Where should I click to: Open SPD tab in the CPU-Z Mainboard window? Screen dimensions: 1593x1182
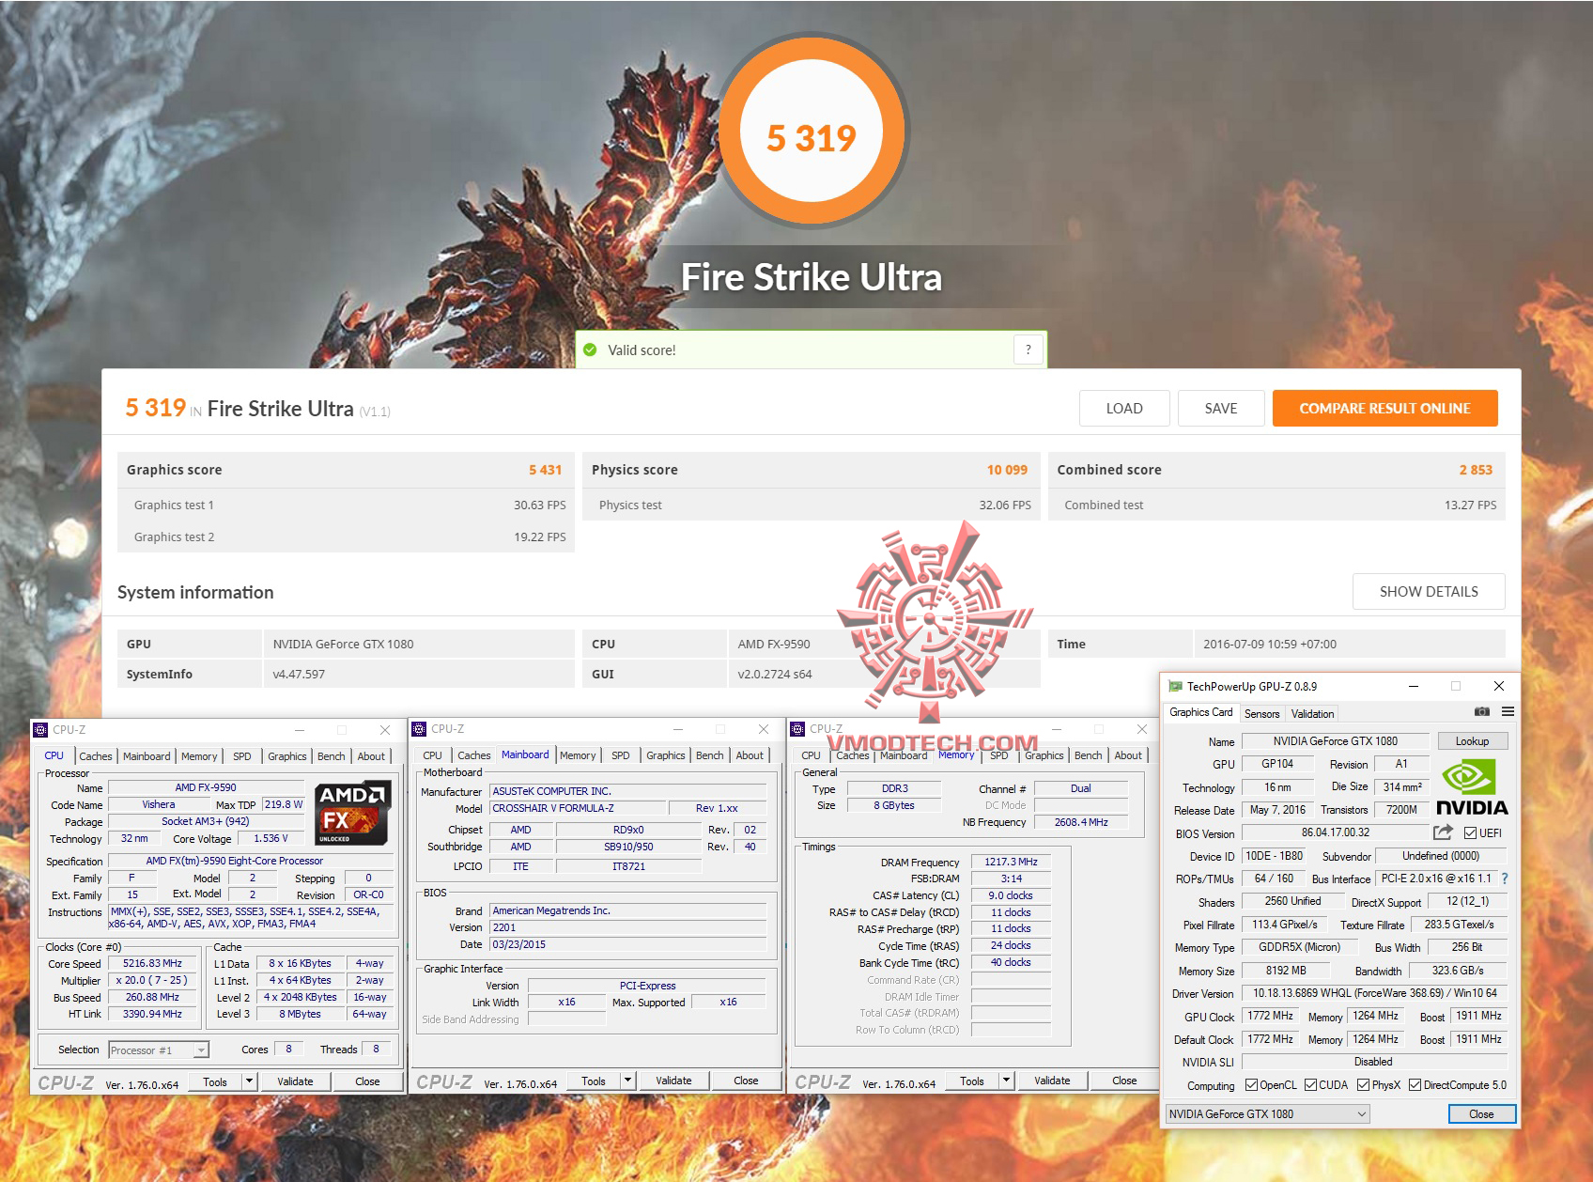(621, 755)
